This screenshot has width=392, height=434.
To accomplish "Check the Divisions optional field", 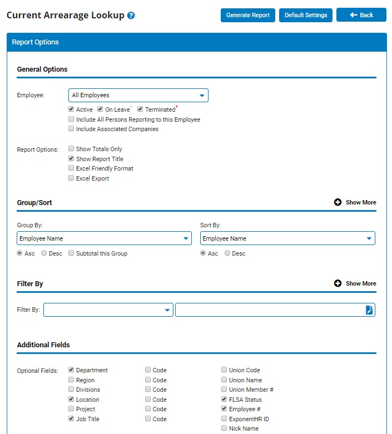I will (x=71, y=389).
